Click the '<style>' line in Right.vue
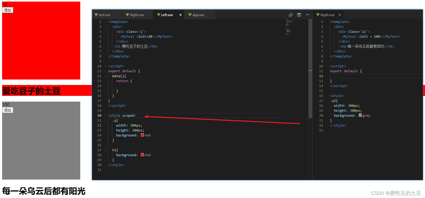The width and height of the screenshot is (425, 198). [337, 96]
